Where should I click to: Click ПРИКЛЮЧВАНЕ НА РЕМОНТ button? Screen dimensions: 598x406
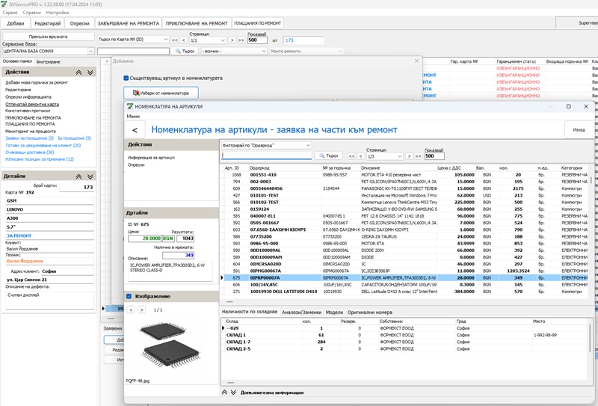click(197, 23)
